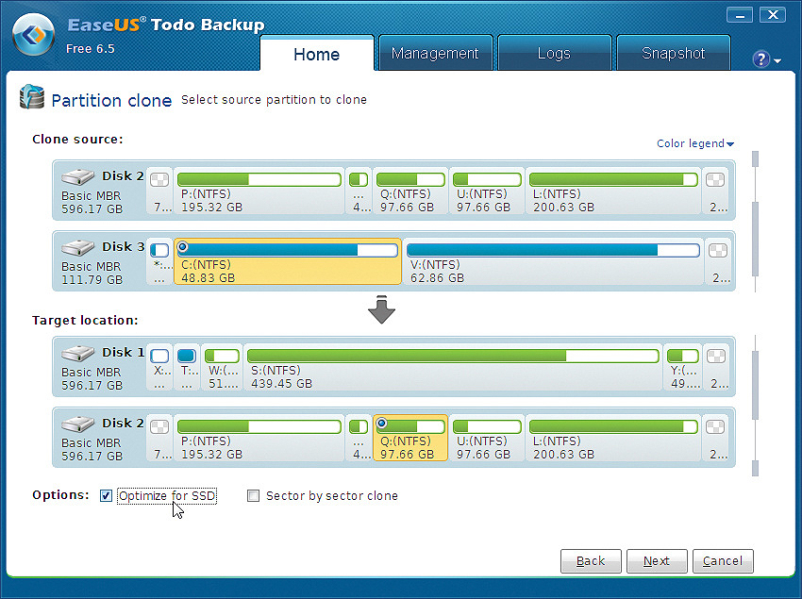This screenshot has width=802, height=599.
Task: Select last unallocated block on Disk 3
Action: pos(718,261)
